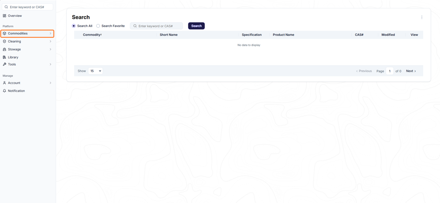Focus the sidebar keyword or CAS# field

coord(27,7)
